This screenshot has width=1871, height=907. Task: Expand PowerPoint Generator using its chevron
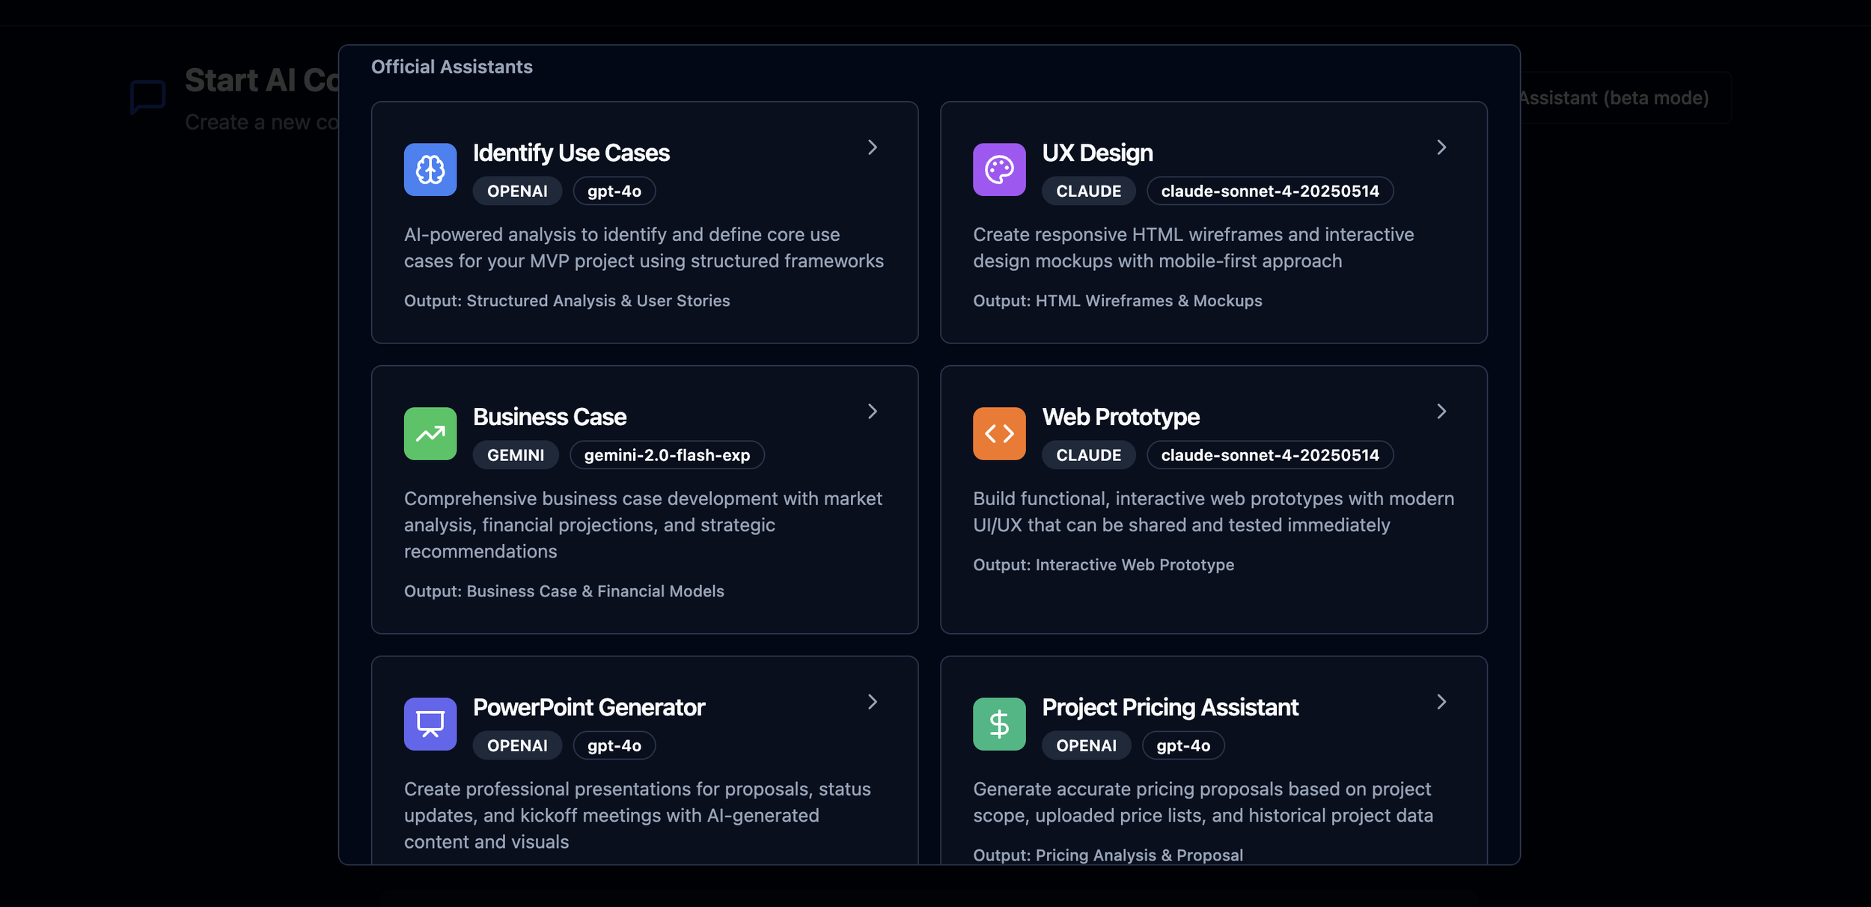[872, 702]
